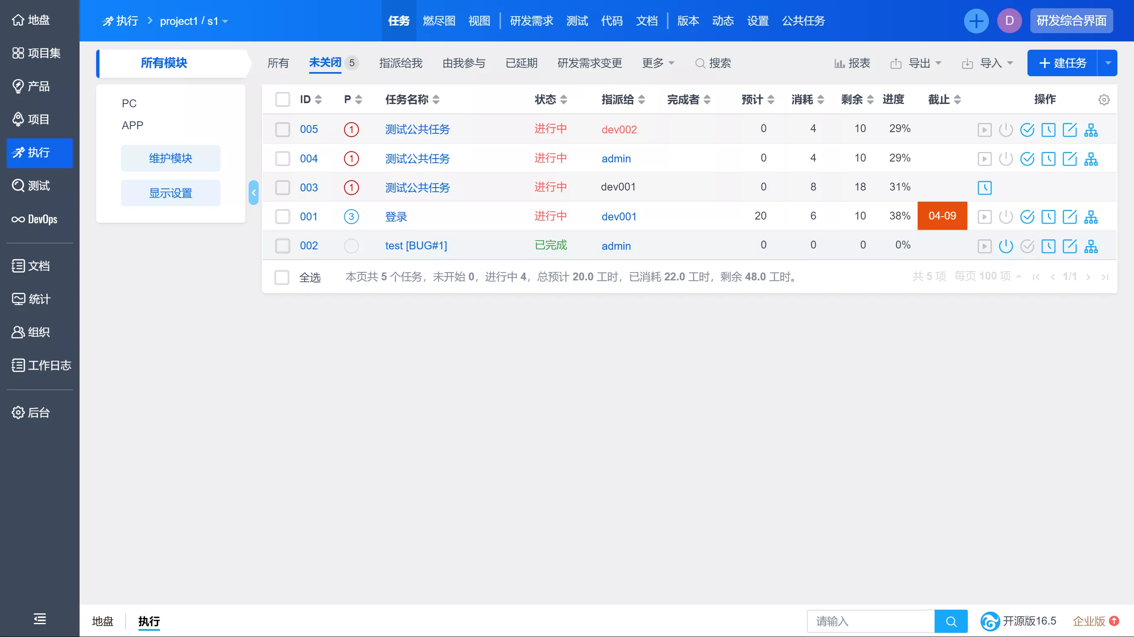
Task: Expand the 导入 dropdown
Action: [987, 63]
